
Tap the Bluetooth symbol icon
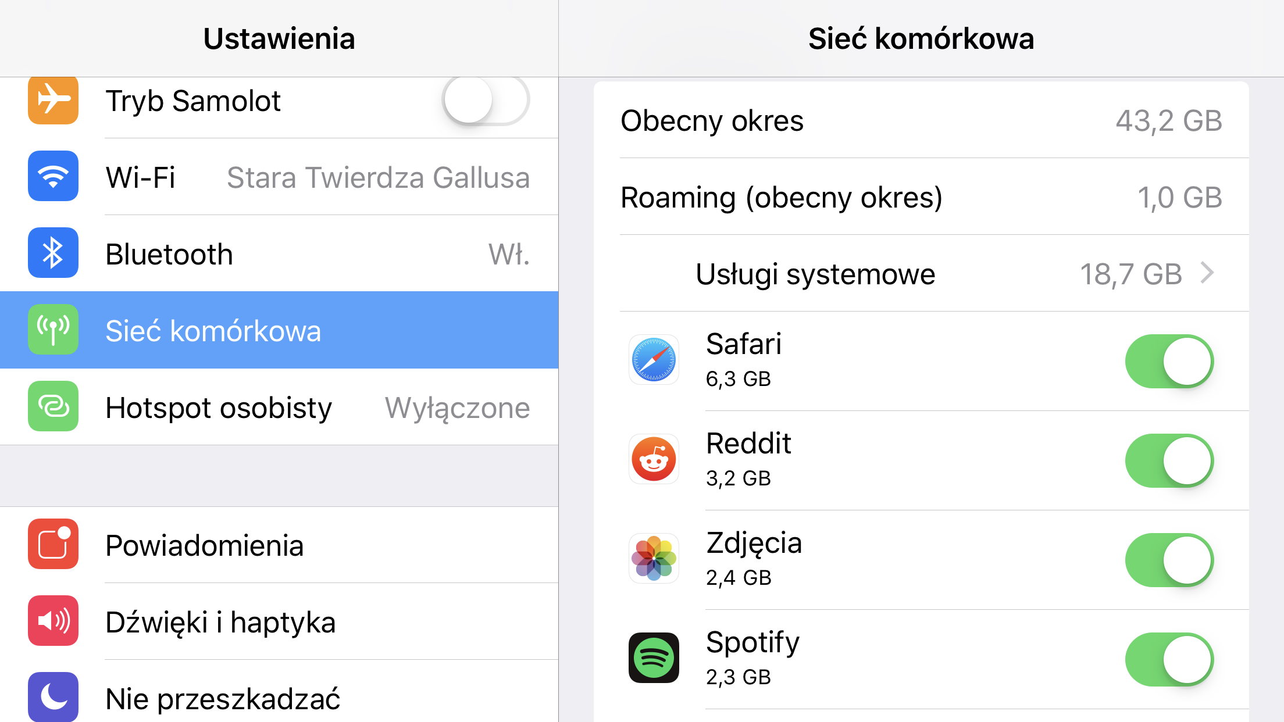pyautogui.click(x=53, y=253)
